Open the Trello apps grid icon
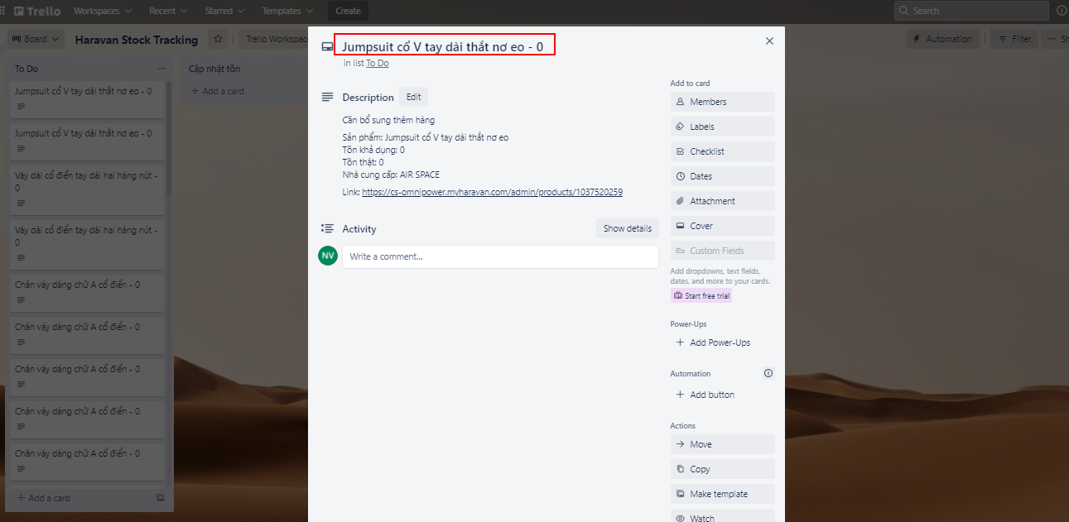1069x522 pixels. click(3, 11)
